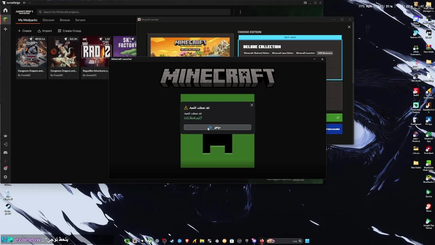Select the Soundpad desktop shortcut
The width and height of the screenshot is (435, 245).
(x=429, y=150)
